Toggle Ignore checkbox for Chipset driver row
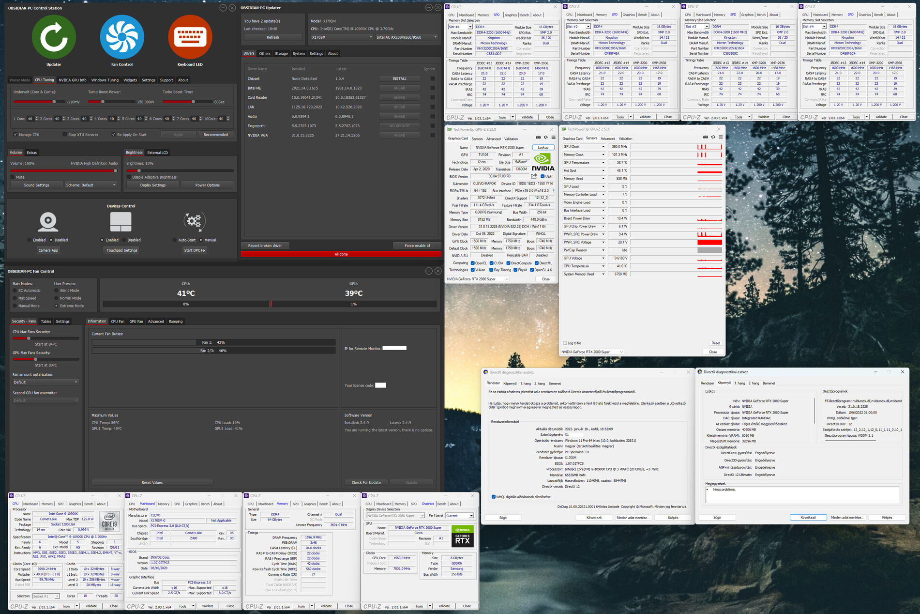 (x=433, y=78)
